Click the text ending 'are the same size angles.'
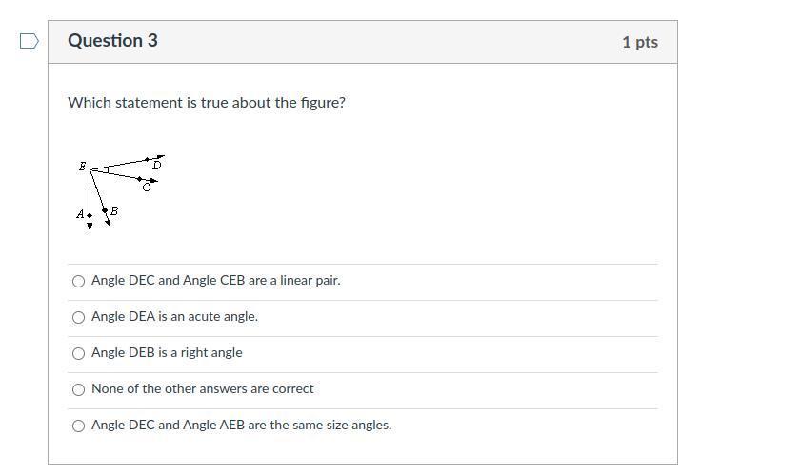Viewport: 799px width, 475px height. (x=241, y=426)
